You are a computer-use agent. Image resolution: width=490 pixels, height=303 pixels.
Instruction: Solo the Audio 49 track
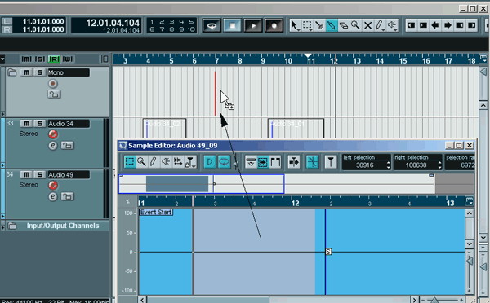40,174
